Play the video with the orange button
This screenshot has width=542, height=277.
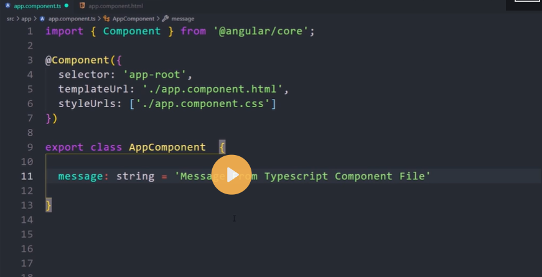pyautogui.click(x=231, y=175)
